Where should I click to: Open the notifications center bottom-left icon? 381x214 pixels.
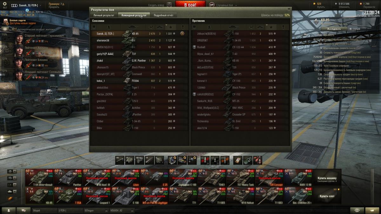coord(9,211)
